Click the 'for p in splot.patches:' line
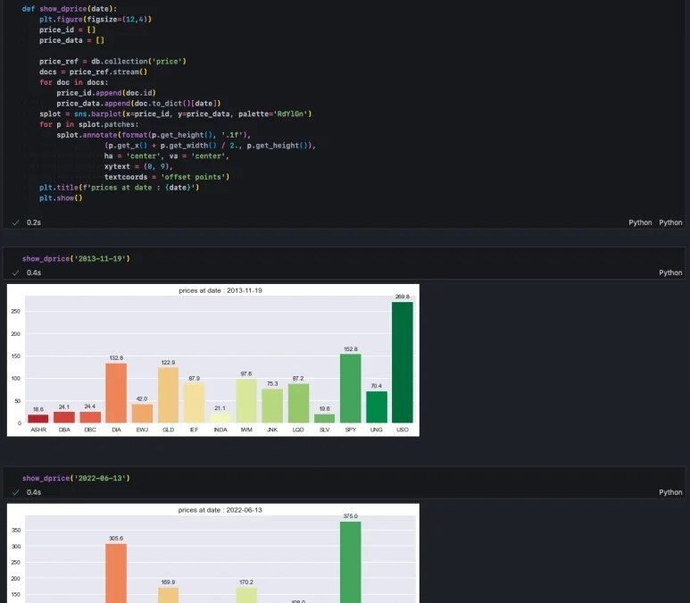690x603 pixels. [89, 125]
